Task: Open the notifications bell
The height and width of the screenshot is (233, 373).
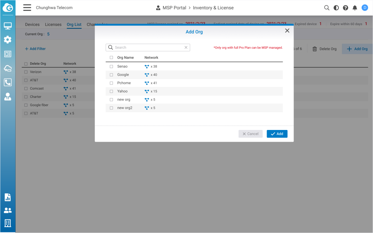Action: point(355,7)
